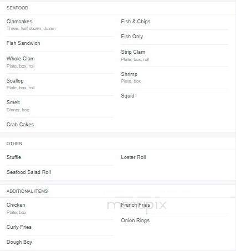Choose the Curly Fries item
This screenshot has height=251, width=236.
19,227
